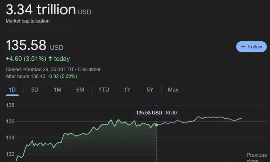Open the Max range tab
The width and height of the screenshot is (270, 162).
[x=173, y=90]
